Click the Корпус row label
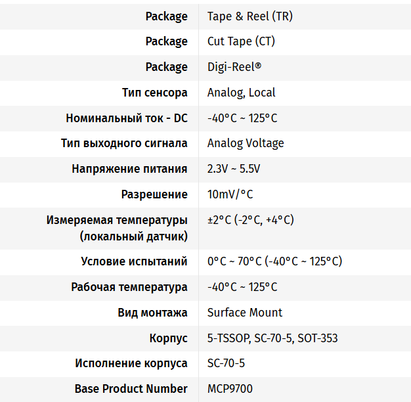 click(168, 338)
